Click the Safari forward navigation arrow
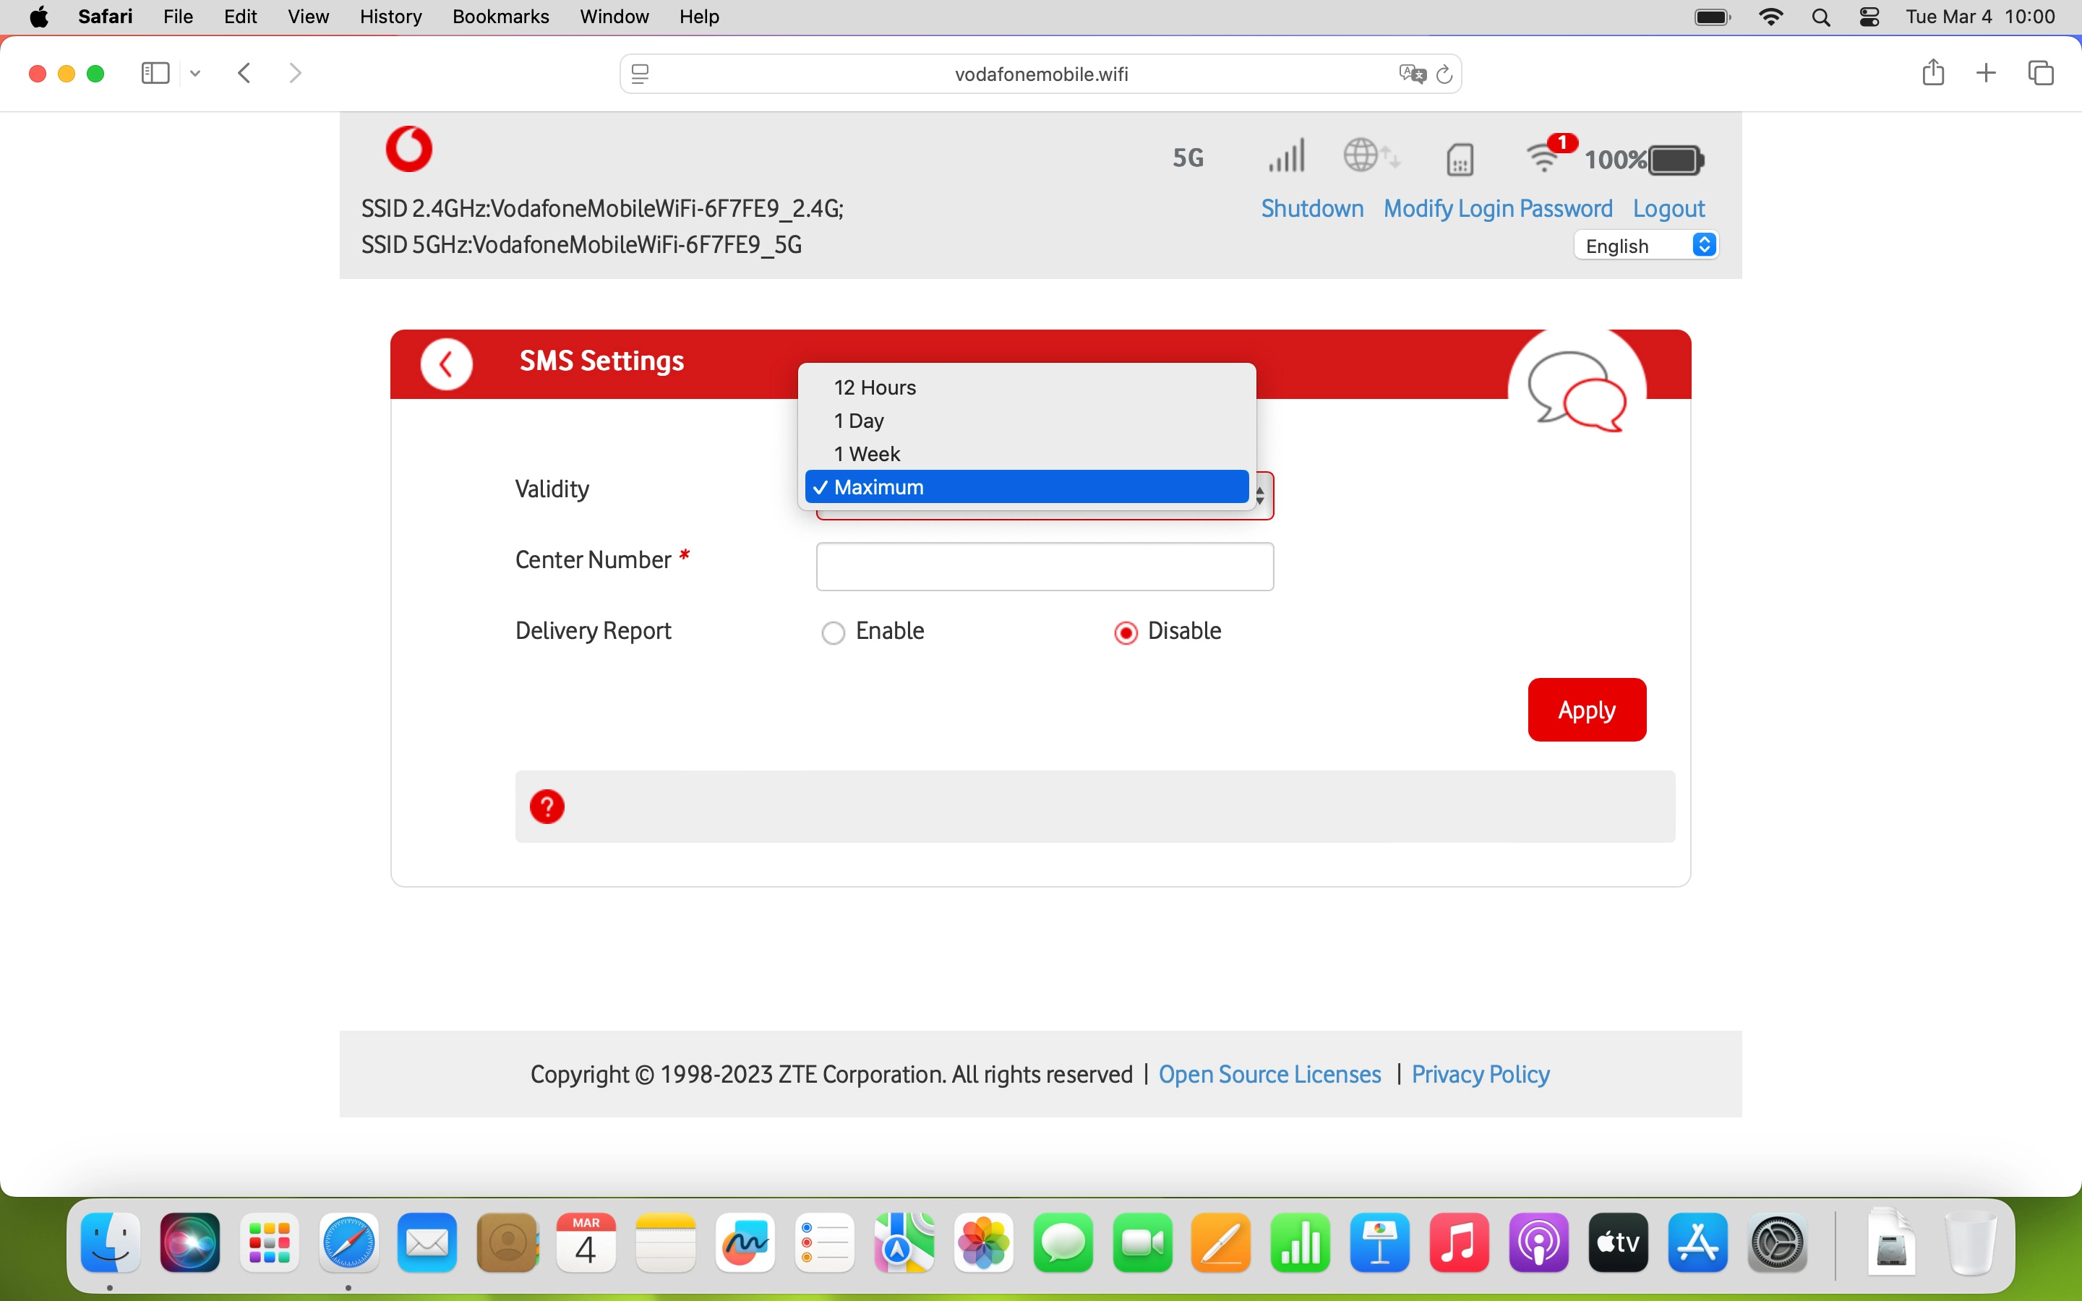This screenshot has width=2082, height=1301. click(295, 73)
